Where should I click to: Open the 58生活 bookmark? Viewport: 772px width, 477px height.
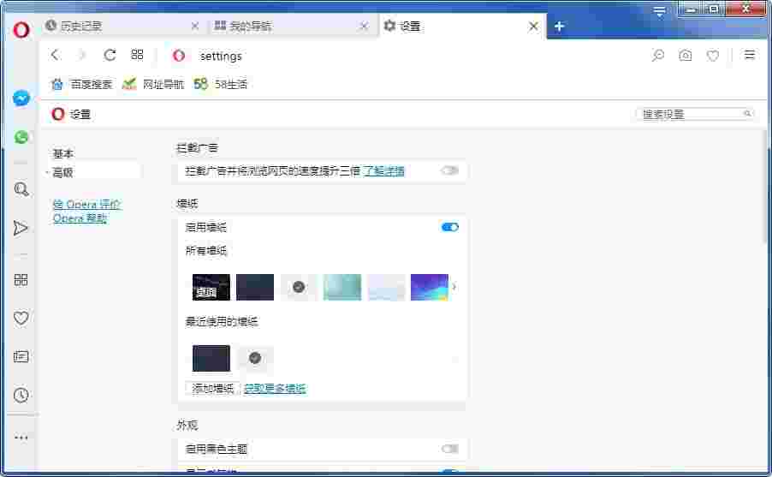[x=221, y=84]
